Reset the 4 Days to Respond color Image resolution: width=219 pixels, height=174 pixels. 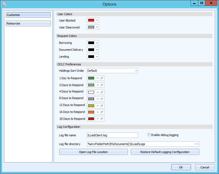[x=102, y=92]
